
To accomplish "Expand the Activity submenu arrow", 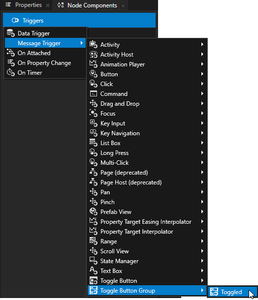I will [202, 44].
